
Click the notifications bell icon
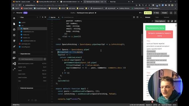tap(171, 13)
